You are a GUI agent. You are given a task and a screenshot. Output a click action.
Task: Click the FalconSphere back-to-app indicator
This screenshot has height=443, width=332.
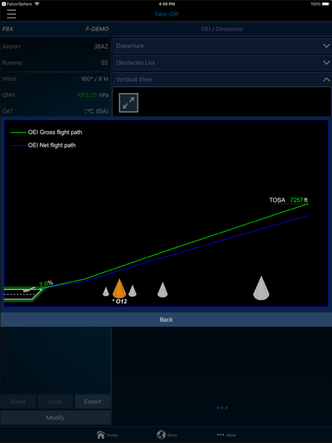(17, 4)
